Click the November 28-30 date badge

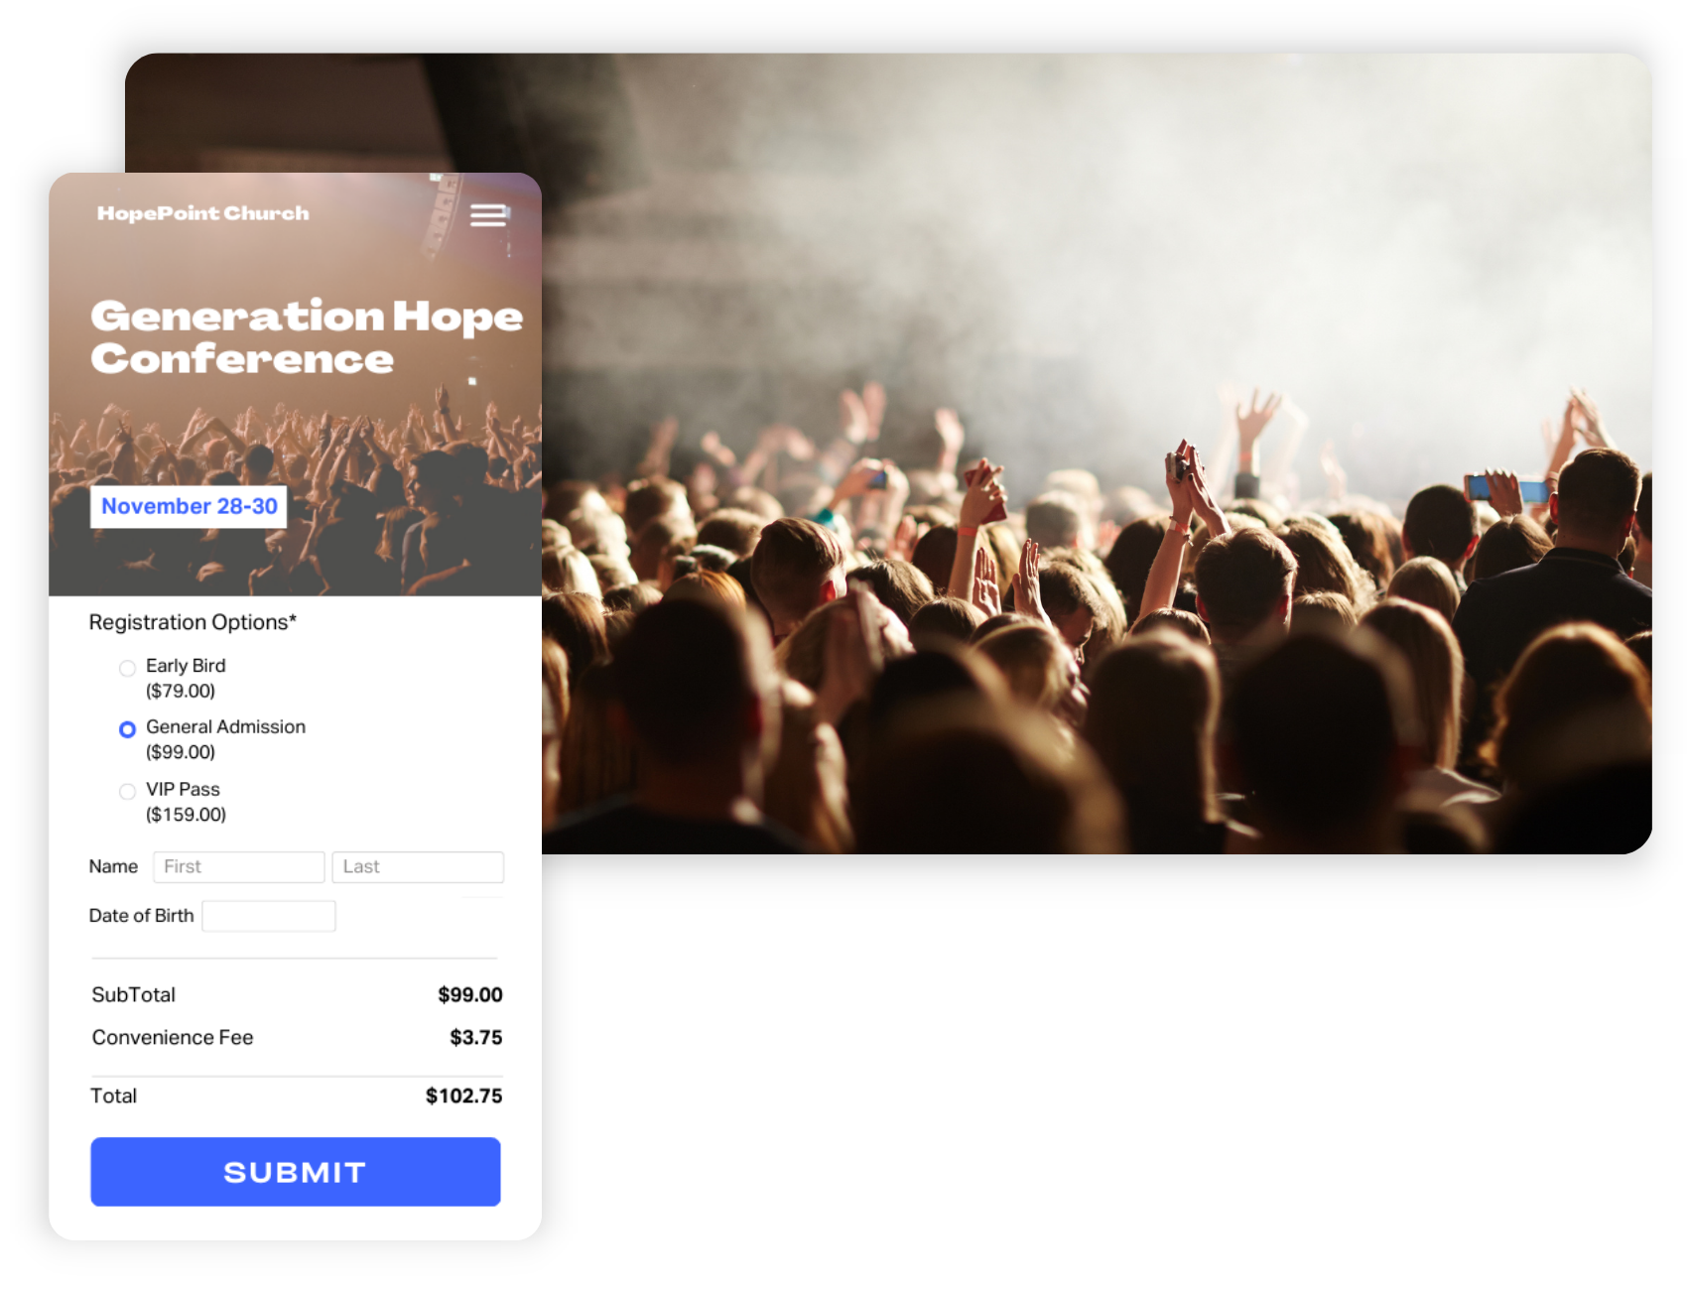[189, 506]
